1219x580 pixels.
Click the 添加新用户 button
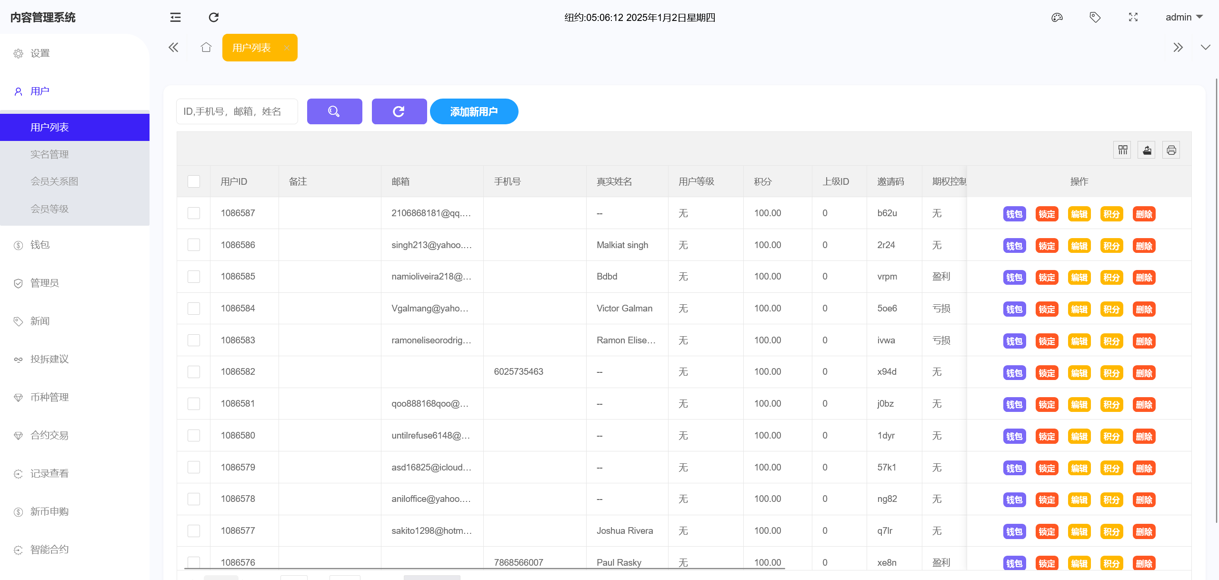pyautogui.click(x=474, y=111)
